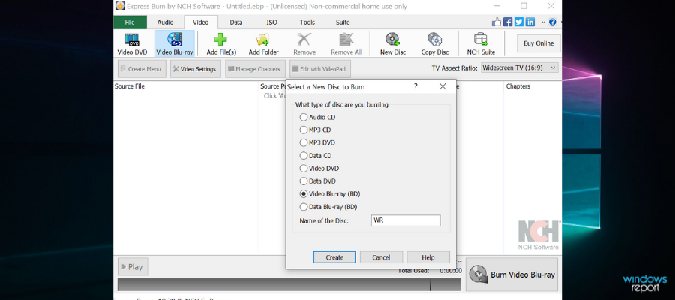Click the thumbs-up like icon

coord(496,22)
